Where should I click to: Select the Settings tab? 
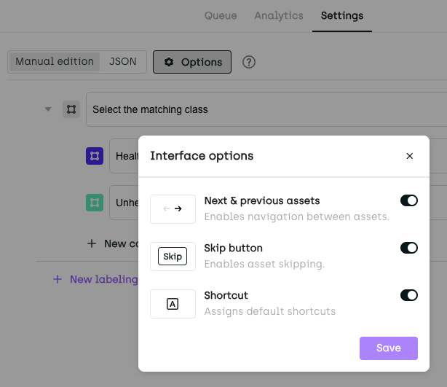[x=341, y=15]
